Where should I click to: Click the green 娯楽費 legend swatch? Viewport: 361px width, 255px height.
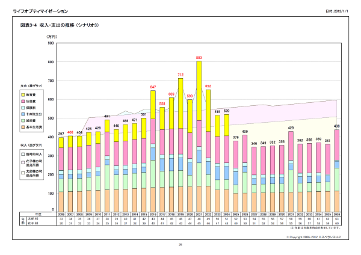23,120
